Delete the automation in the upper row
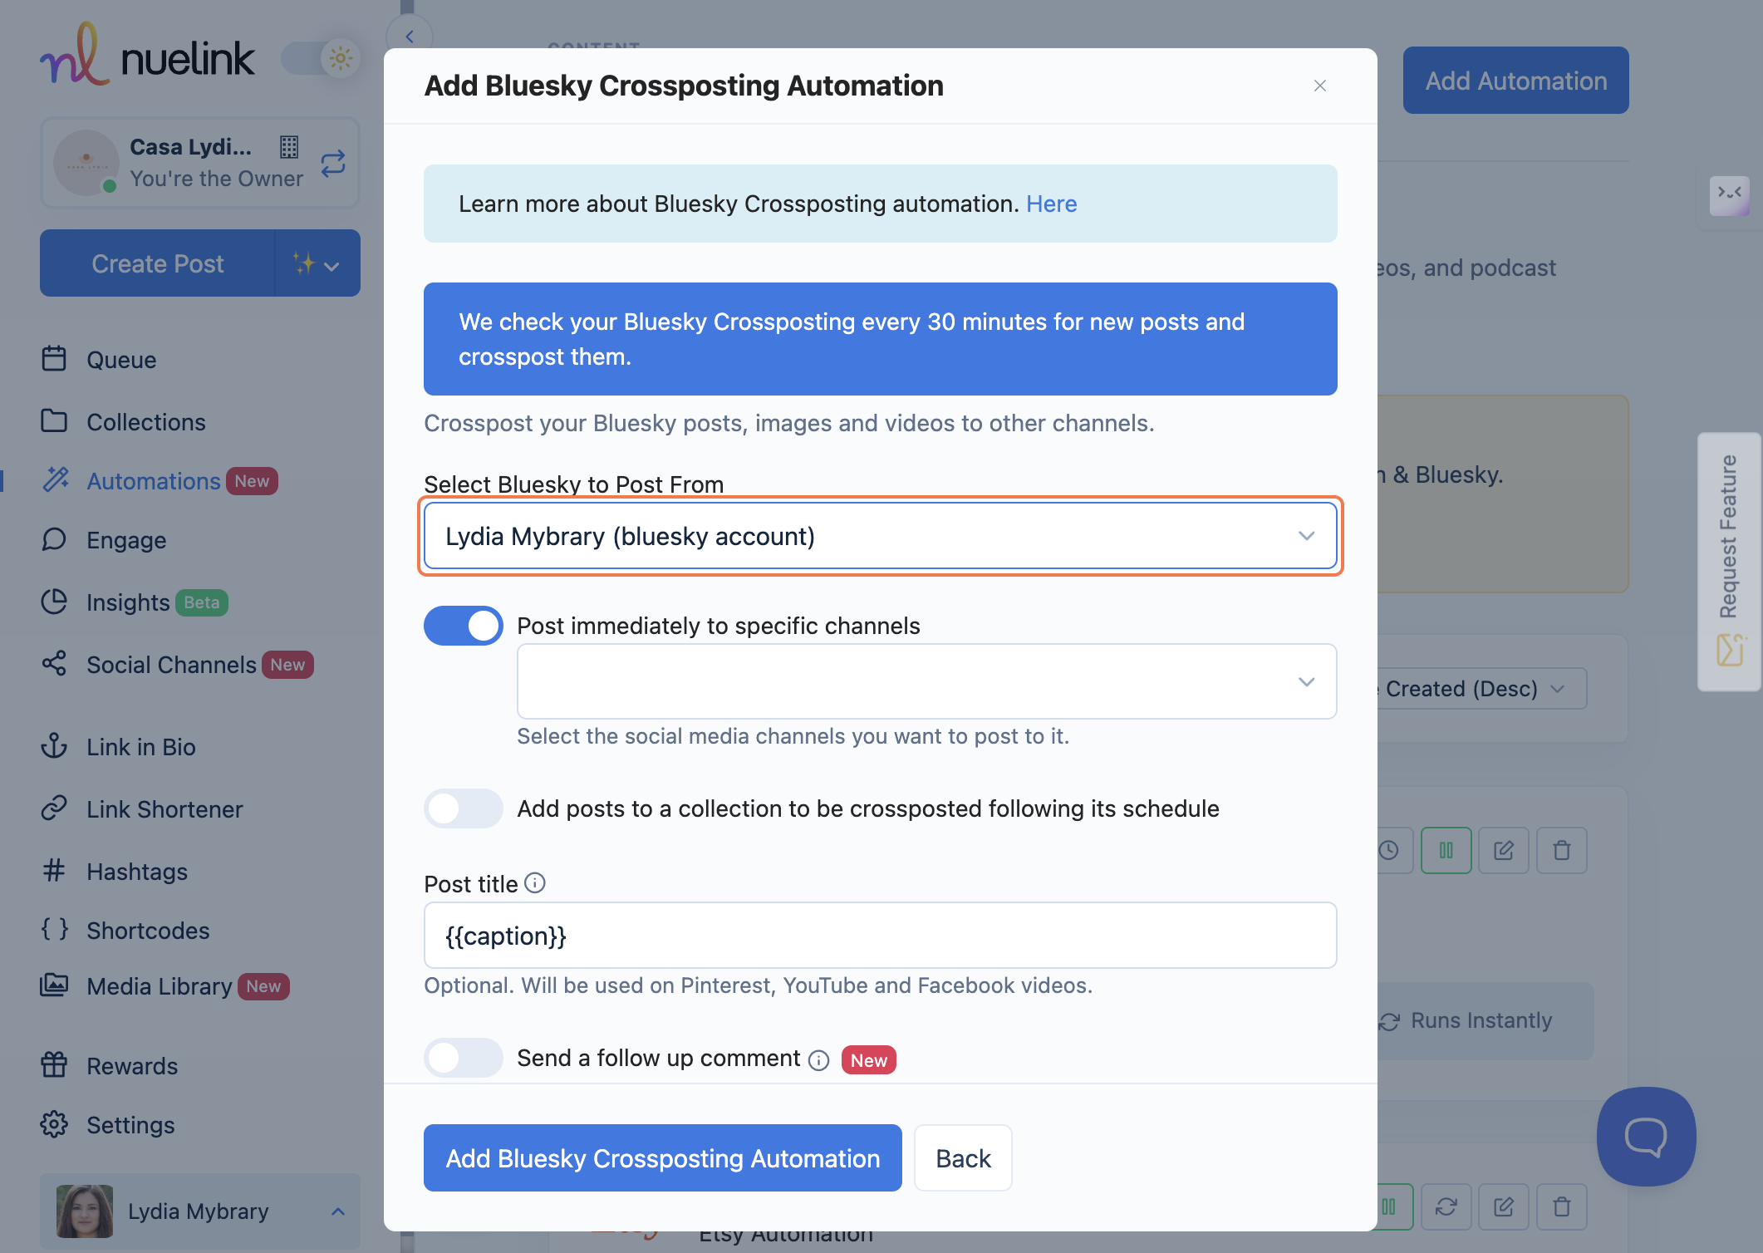The height and width of the screenshot is (1253, 1763). point(1562,850)
